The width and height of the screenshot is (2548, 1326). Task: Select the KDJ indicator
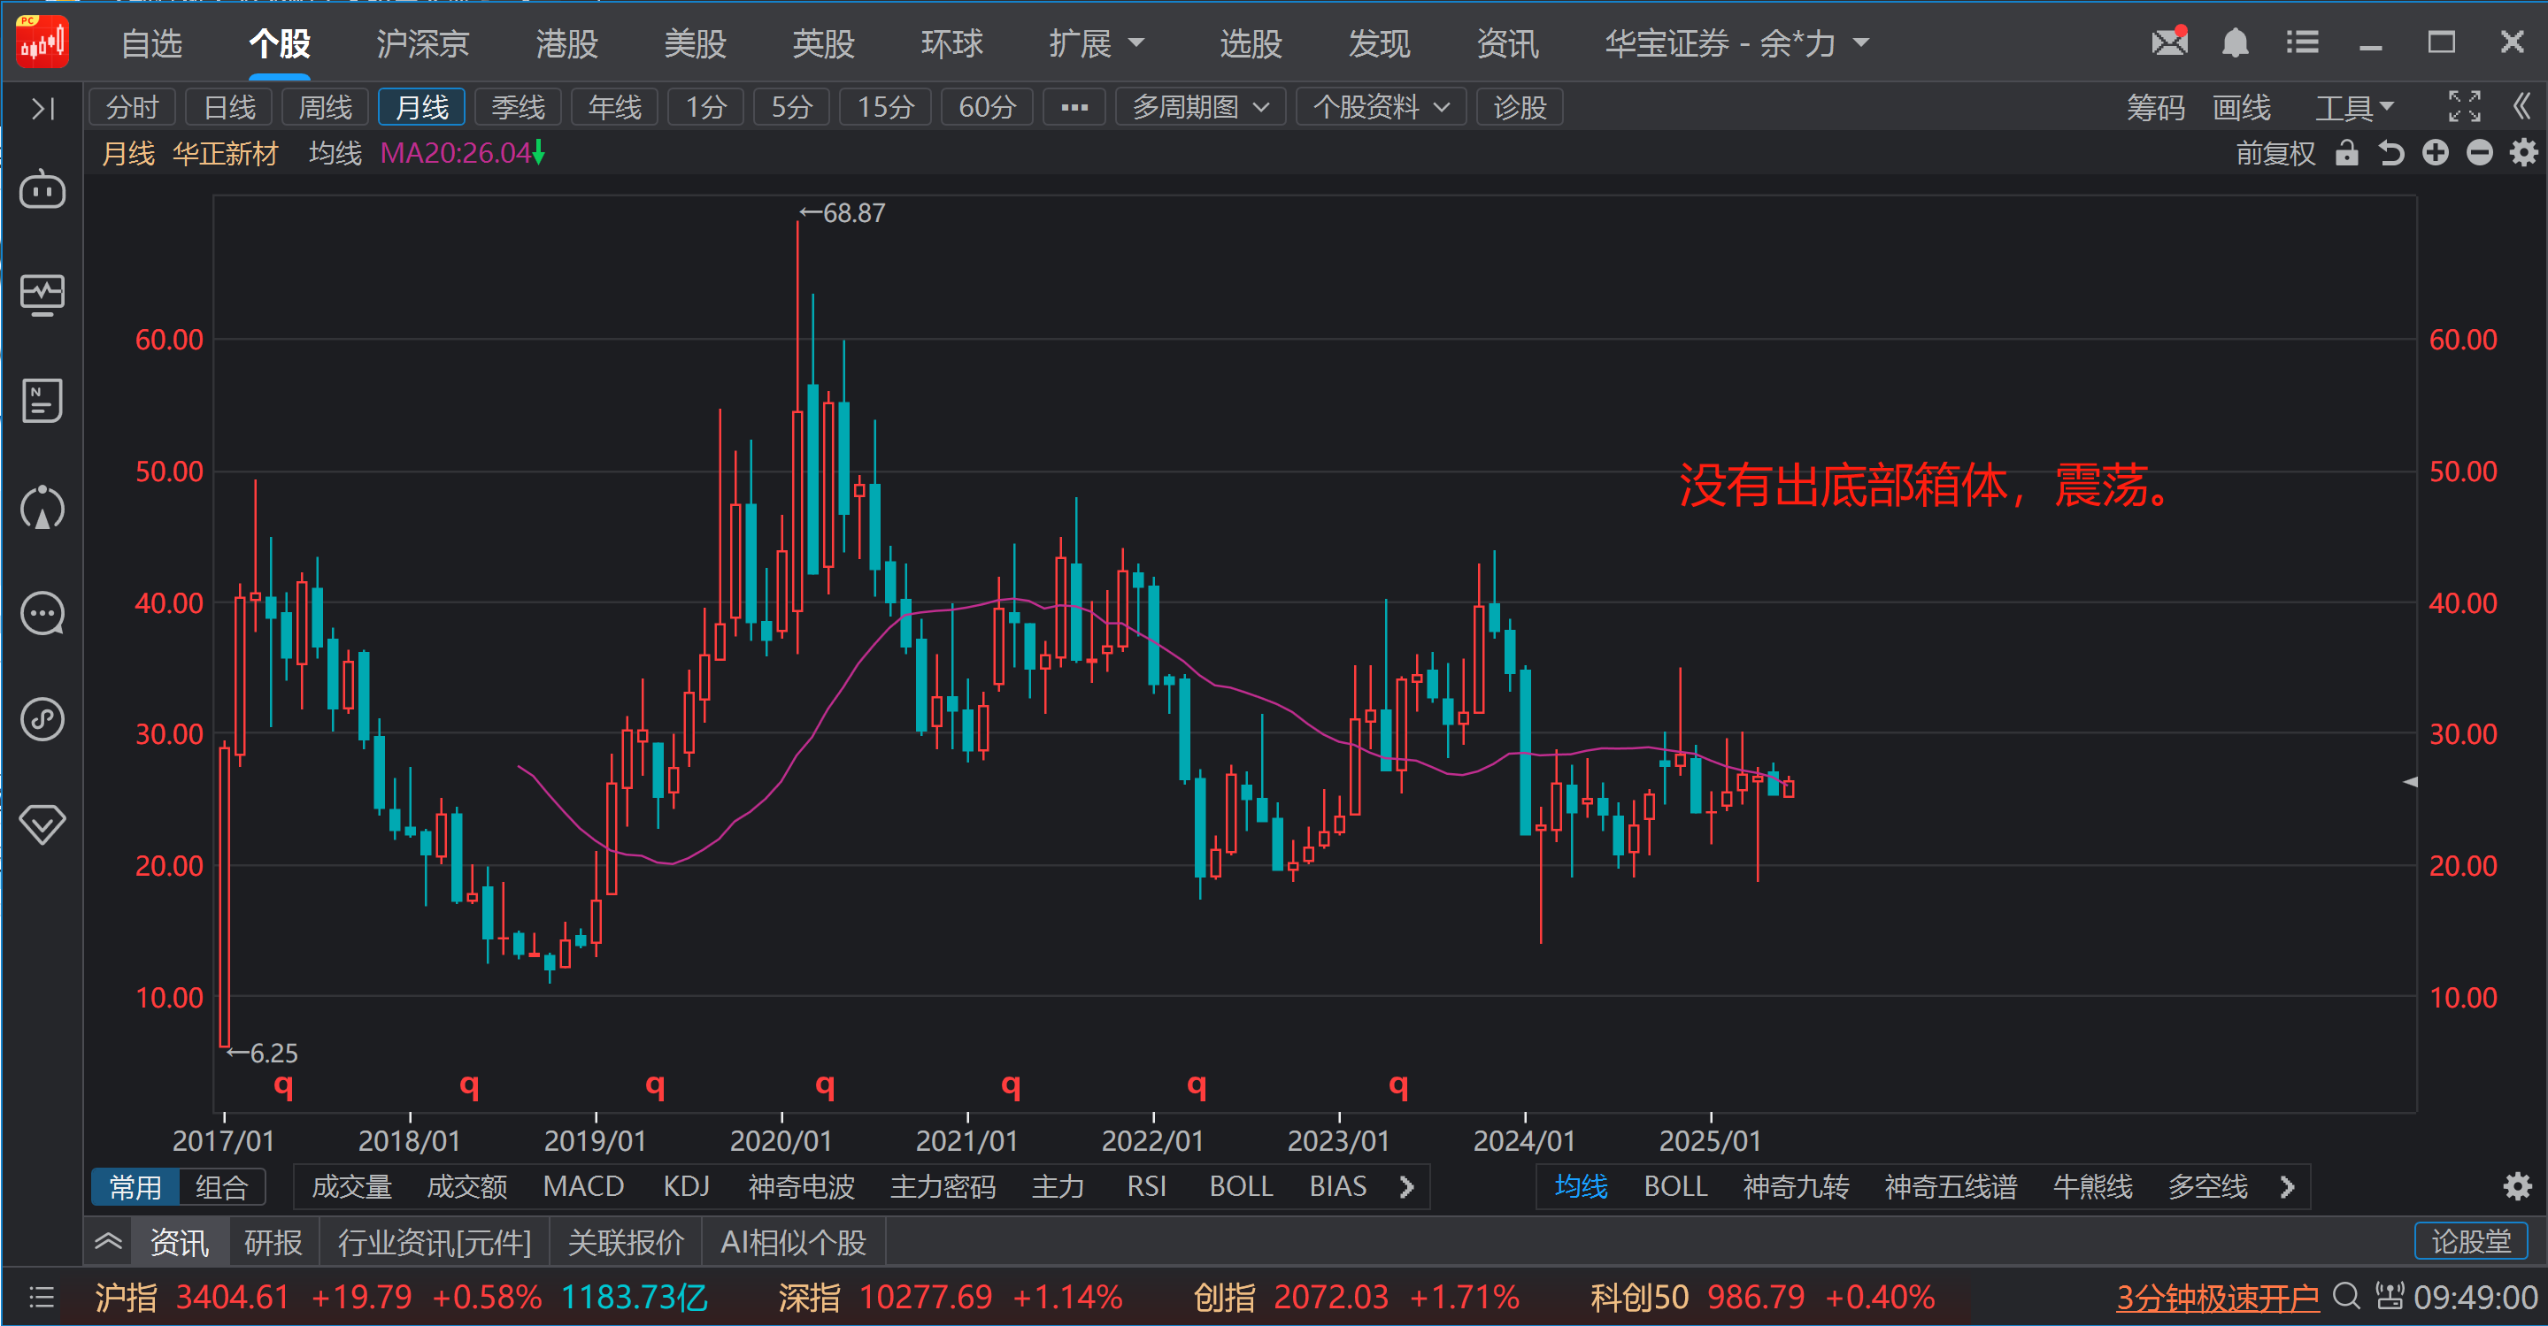(687, 1185)
